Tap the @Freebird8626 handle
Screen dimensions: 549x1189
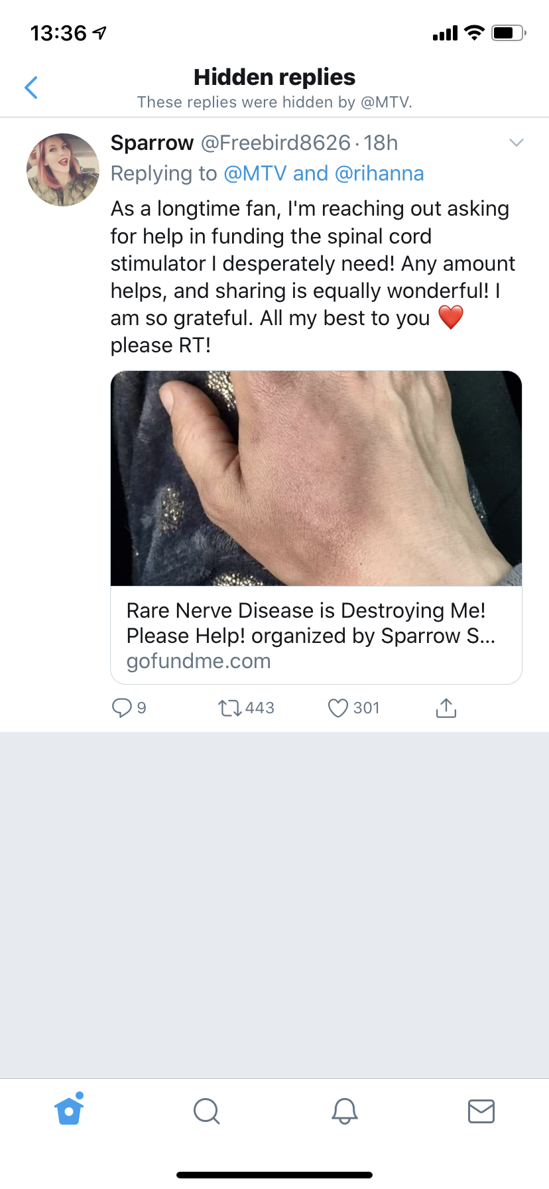click(x=275, y=143)
